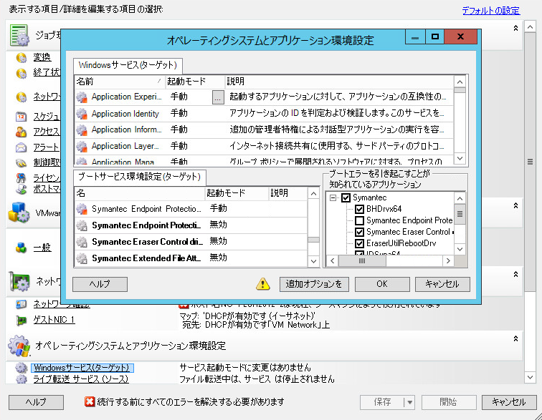Open the デフォルトの設定 link
Viewport: 542px width, 420px height.
(x=491, y=11)
